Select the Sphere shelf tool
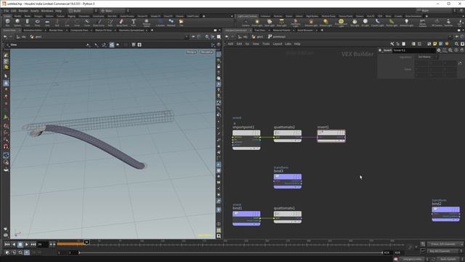 [x=17, y=23]
